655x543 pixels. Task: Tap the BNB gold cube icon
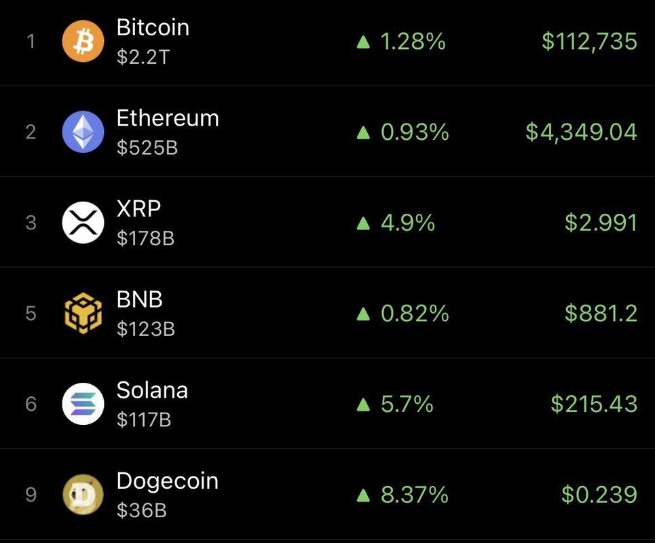(83, 313)
